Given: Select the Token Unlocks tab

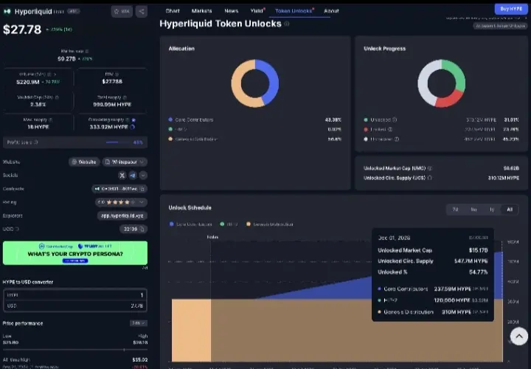Looking at the screenshot, I should [x=294, y=11].
